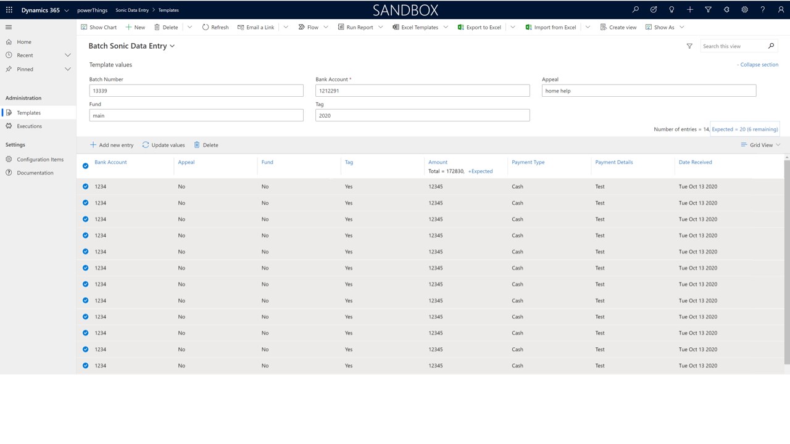Click the Refresh command
Viewport: 790px width, 444px height.
pyautogui.click(x=215, y=27)
